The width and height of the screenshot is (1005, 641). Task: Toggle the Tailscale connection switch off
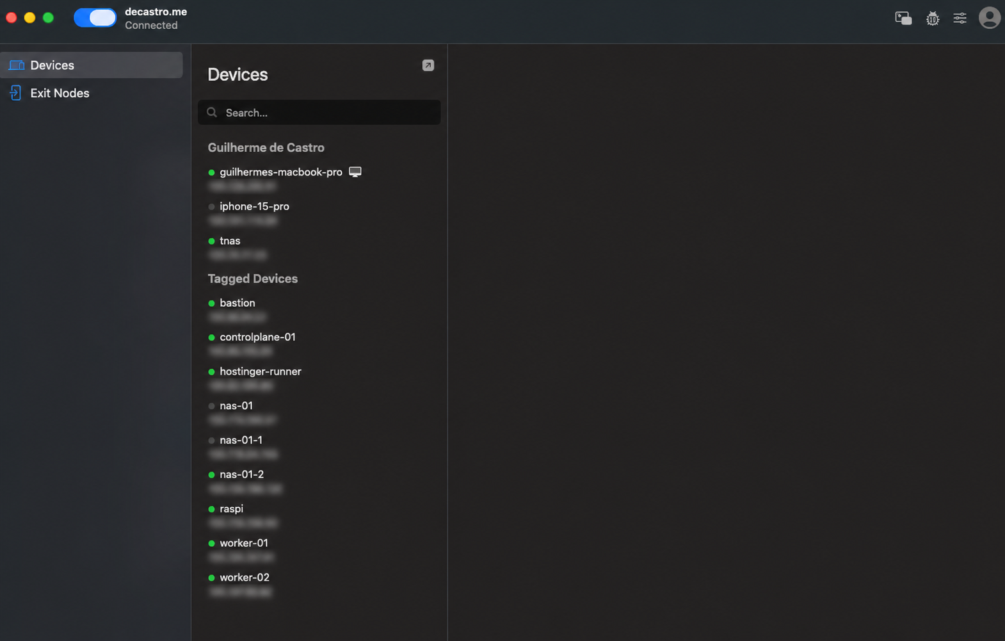tap(95, 18)
